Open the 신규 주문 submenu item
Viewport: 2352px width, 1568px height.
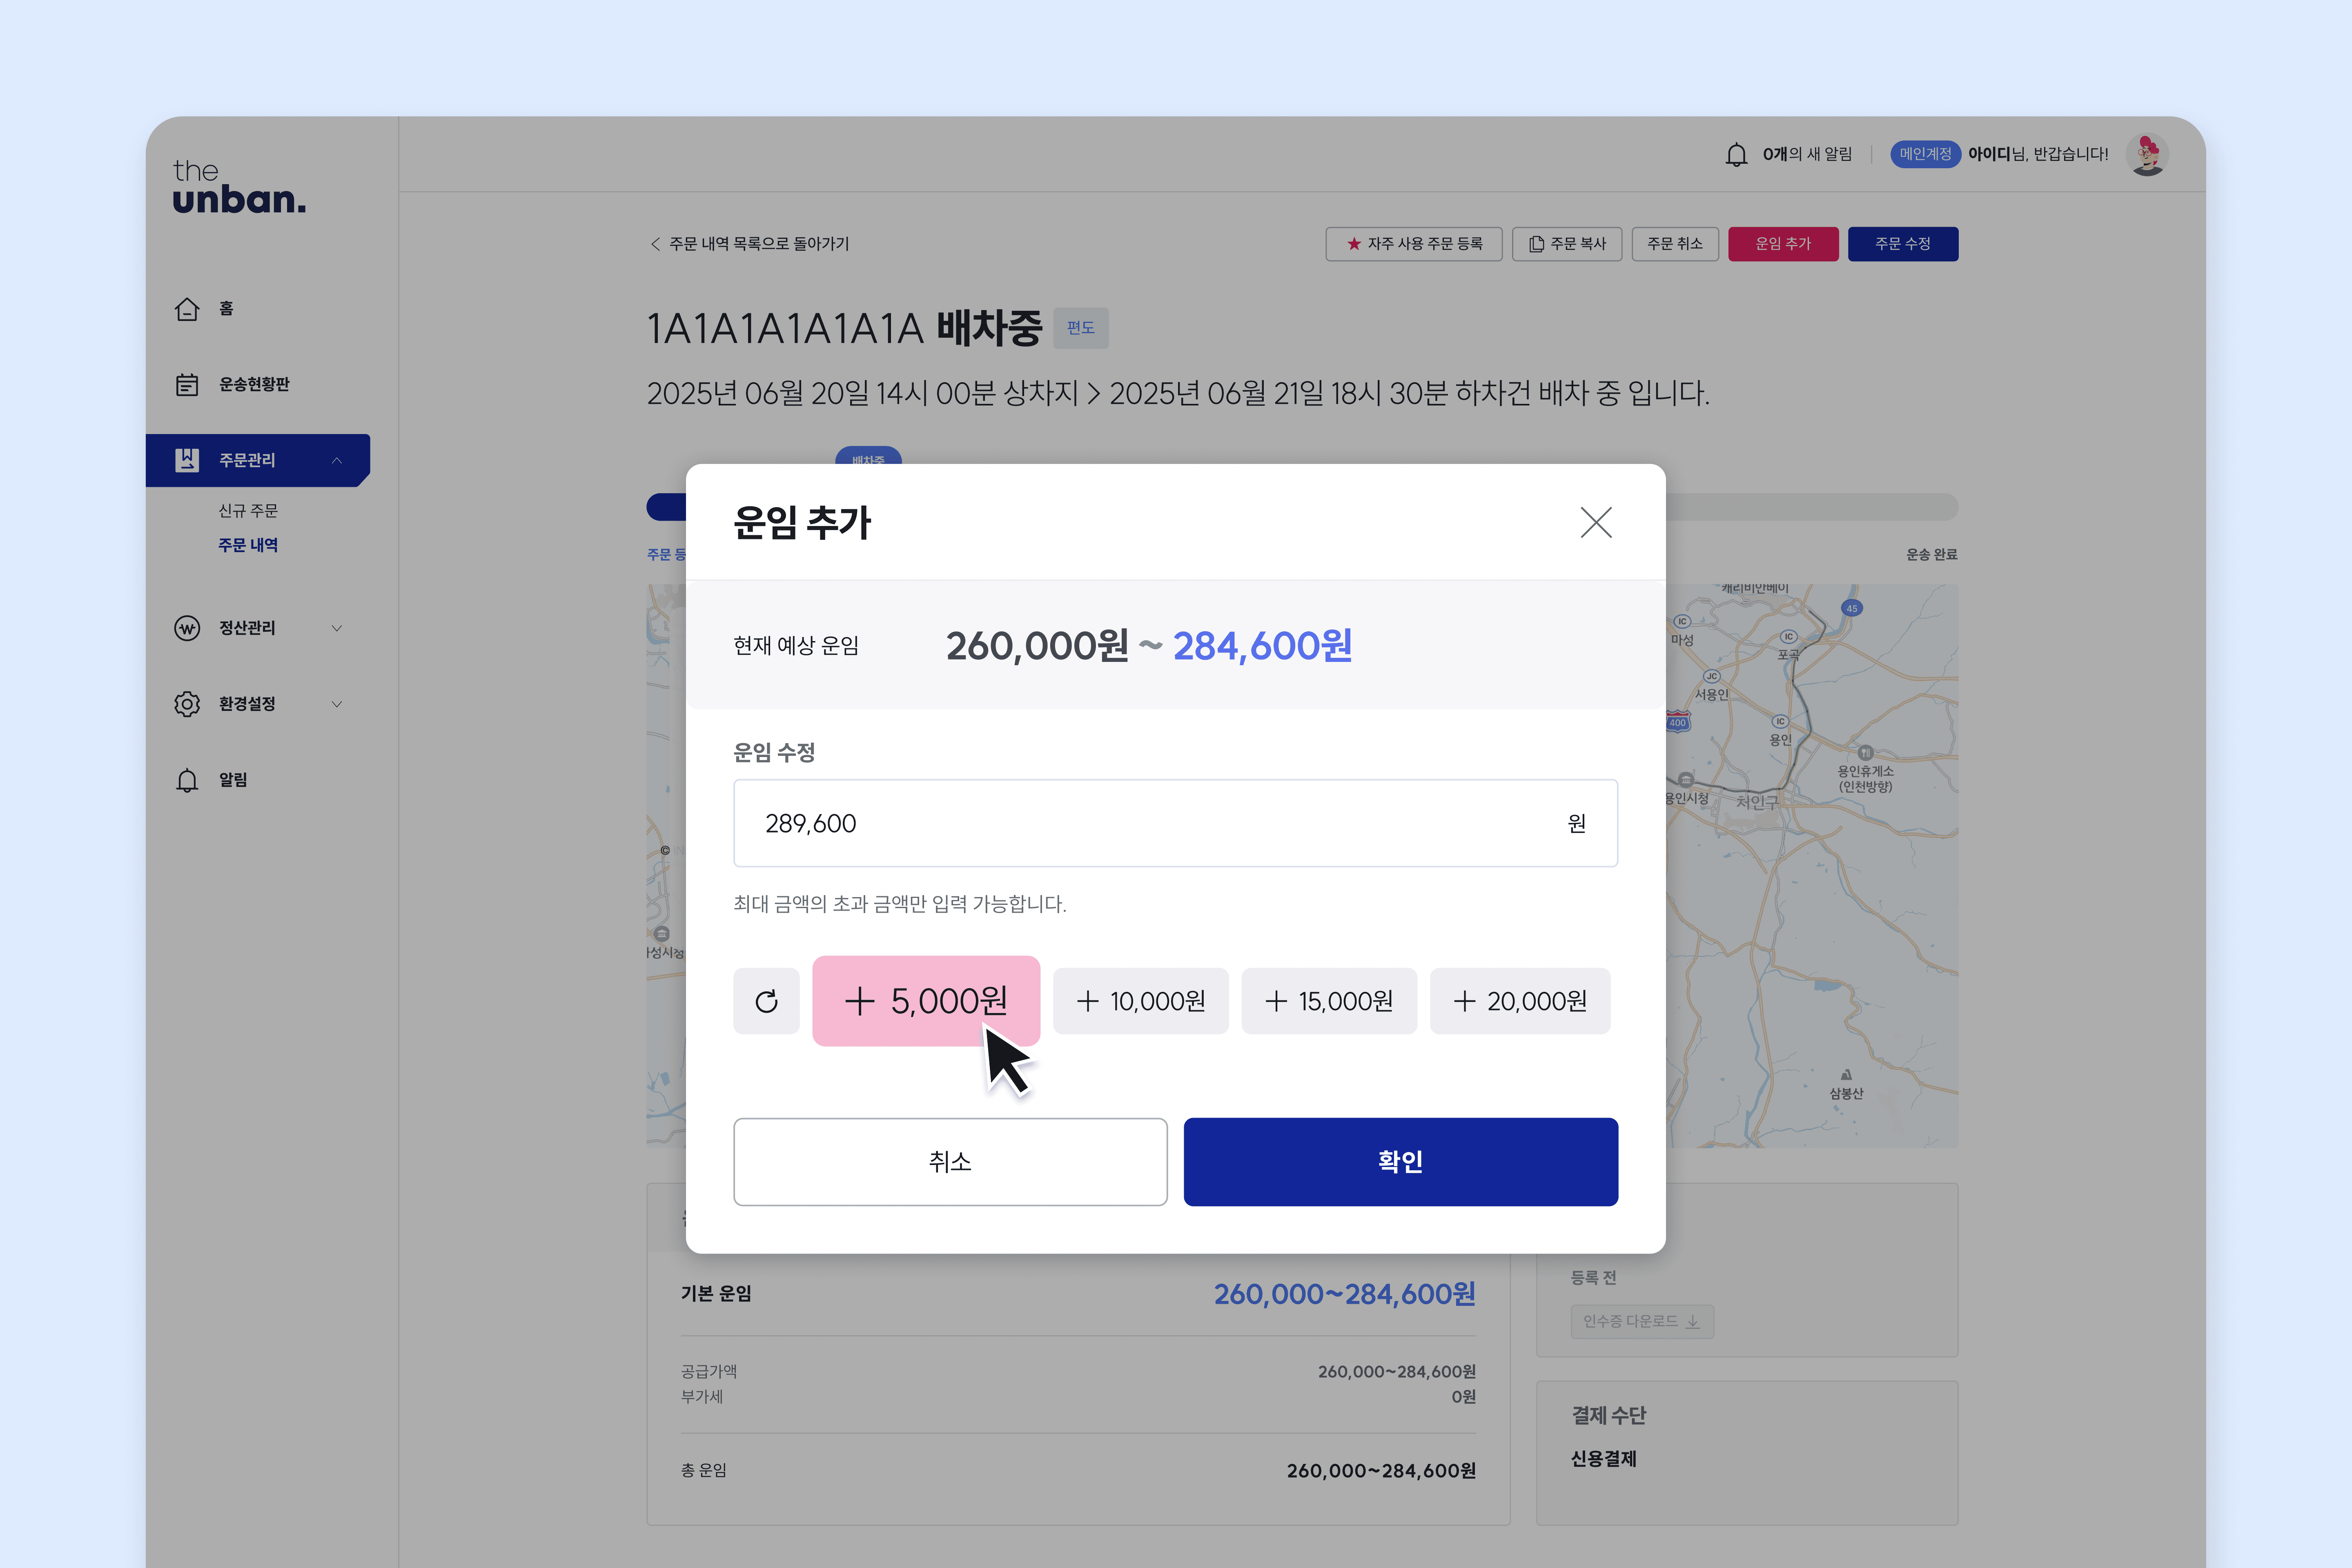pos(248,511)
